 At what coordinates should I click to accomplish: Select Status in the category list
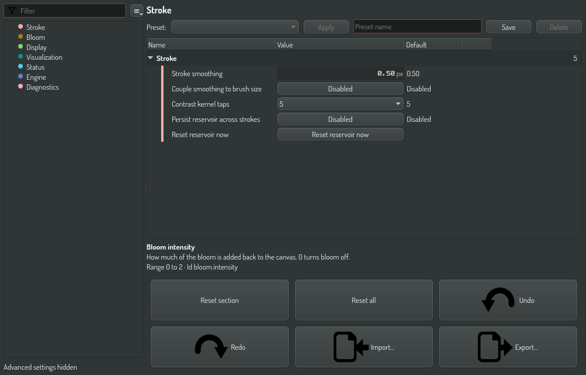click(x=35, y=67)
